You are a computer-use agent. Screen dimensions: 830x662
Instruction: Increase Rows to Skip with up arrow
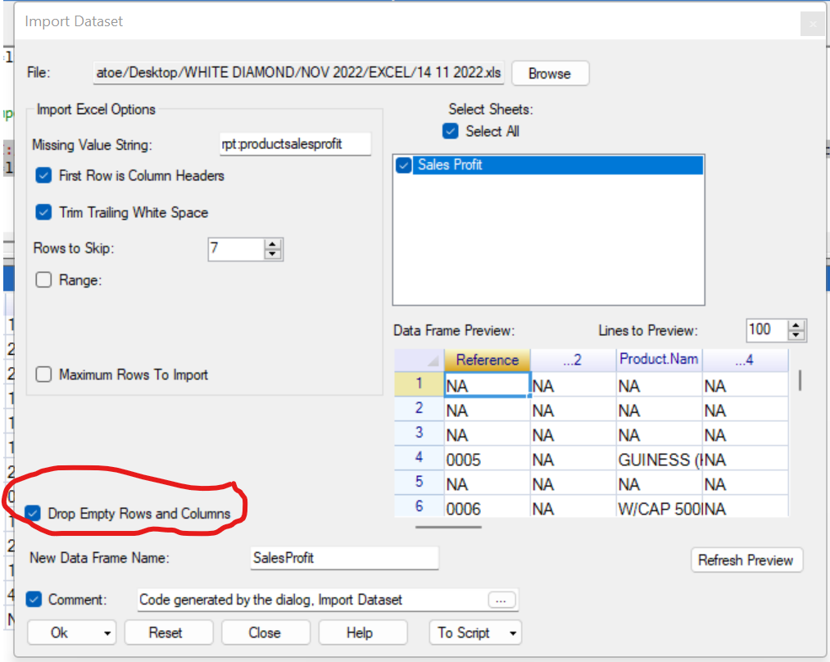[x=273, y=243]
